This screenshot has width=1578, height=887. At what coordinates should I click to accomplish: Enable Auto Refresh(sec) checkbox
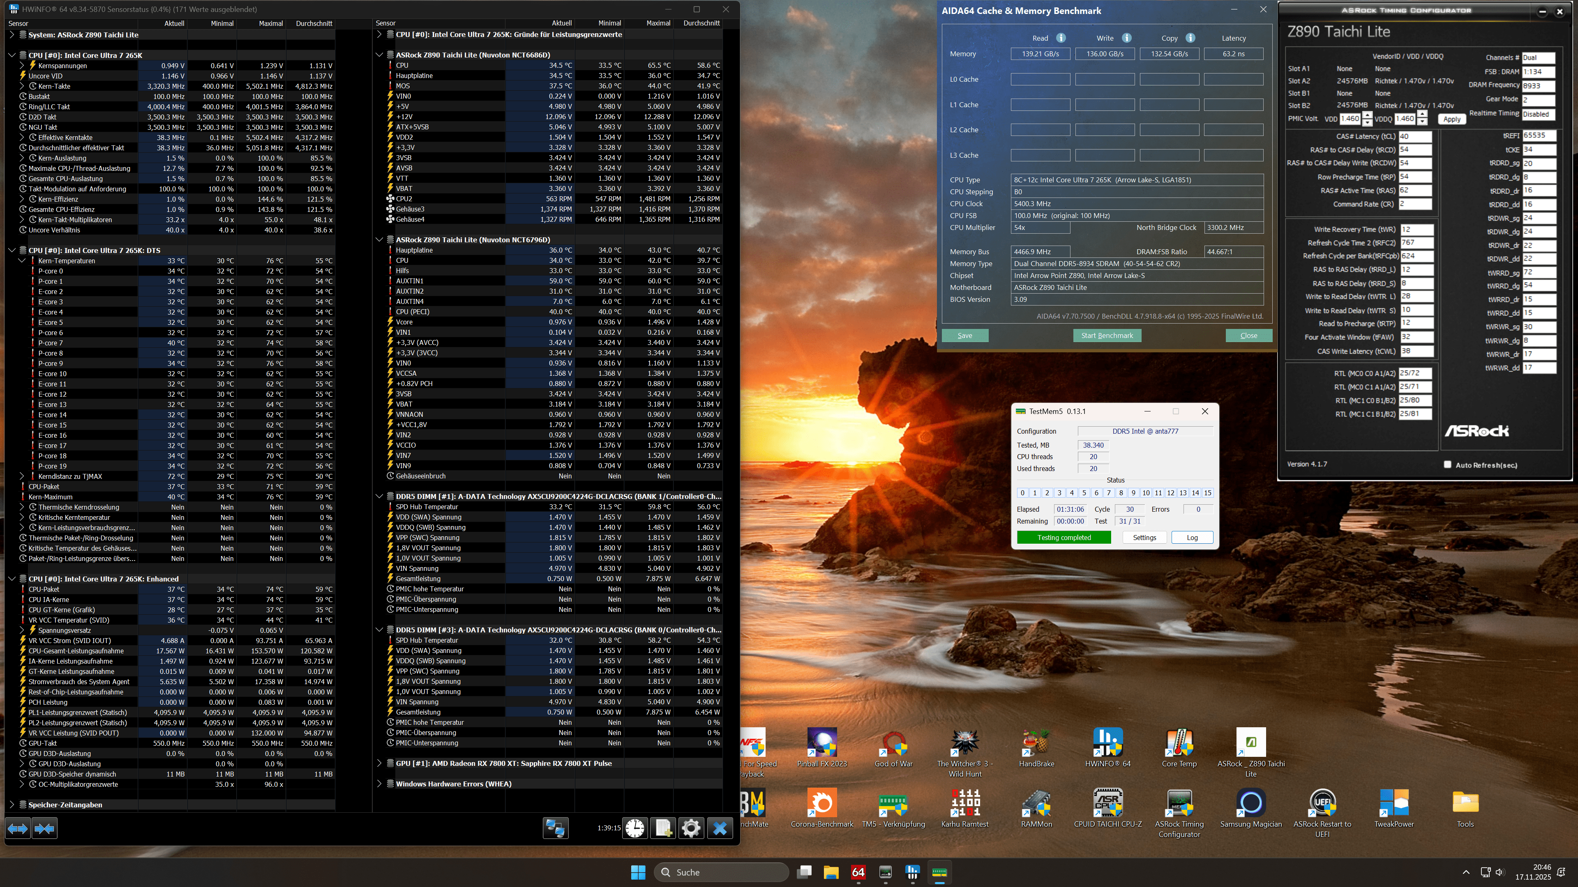tap(1447, 464)
